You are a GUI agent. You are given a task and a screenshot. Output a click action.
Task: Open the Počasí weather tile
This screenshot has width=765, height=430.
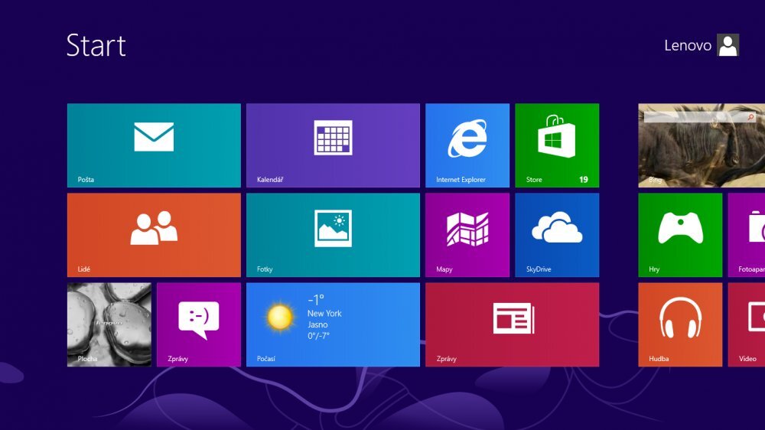click(333, 324)
